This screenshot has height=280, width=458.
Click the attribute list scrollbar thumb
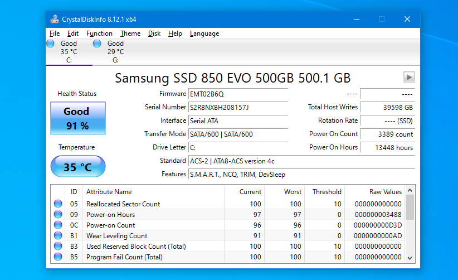point(410,207)
